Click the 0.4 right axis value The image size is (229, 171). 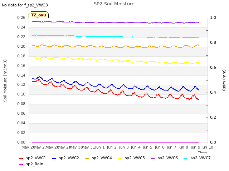click(213, 93)
